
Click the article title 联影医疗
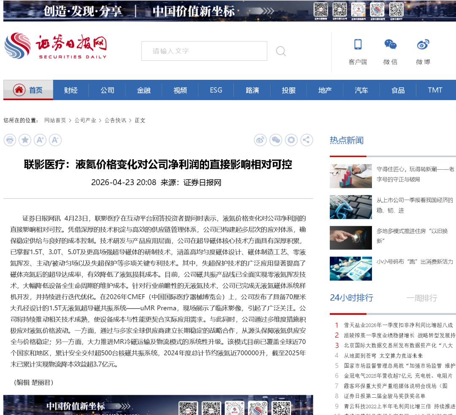(158, 165)
